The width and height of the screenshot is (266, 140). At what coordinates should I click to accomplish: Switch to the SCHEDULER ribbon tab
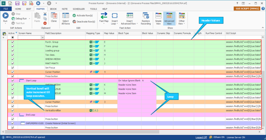79,9
